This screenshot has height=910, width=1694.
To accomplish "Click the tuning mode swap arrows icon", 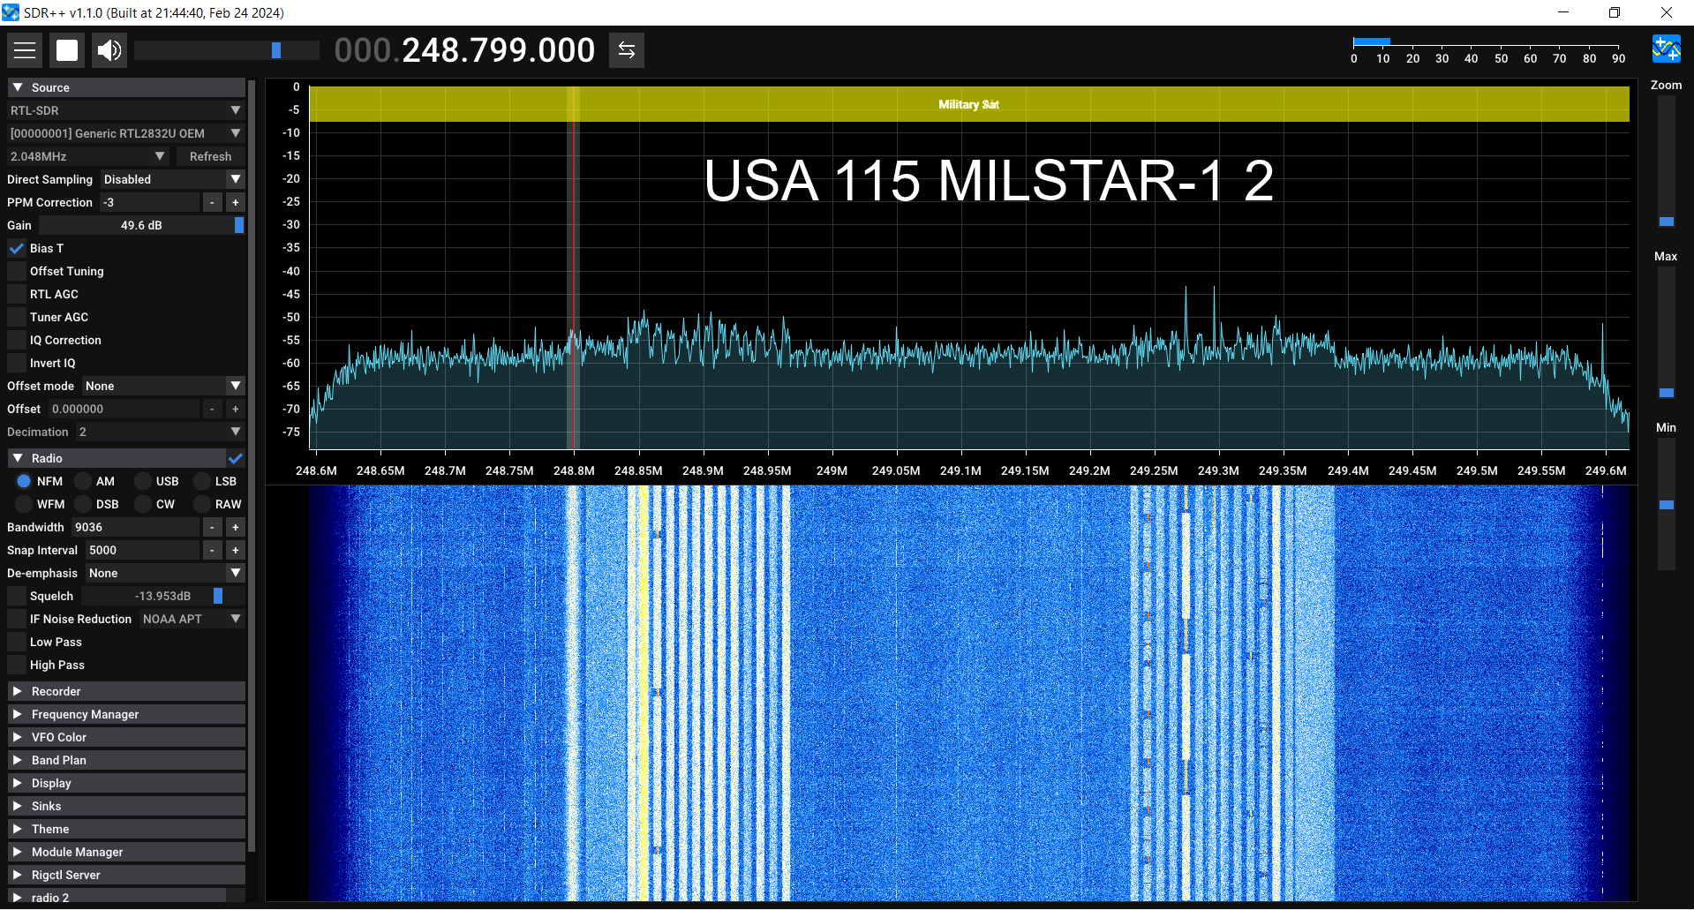I will tap(627, 50).
